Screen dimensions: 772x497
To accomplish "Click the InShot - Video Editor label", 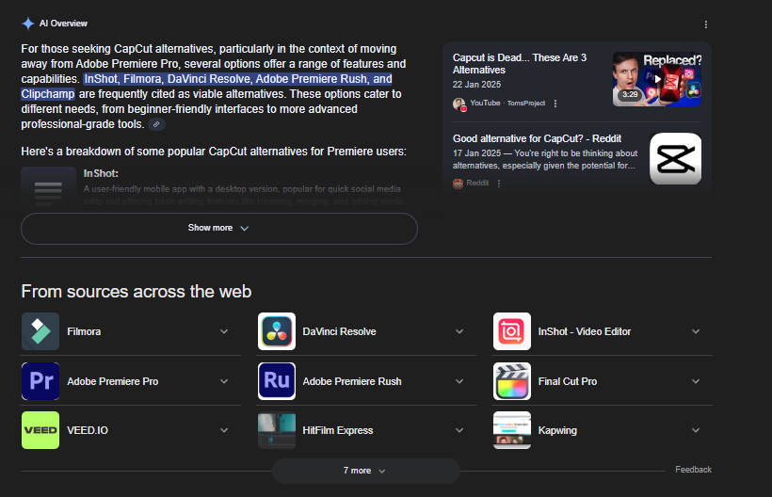I will pyautogui.click(x=585, y=331).
